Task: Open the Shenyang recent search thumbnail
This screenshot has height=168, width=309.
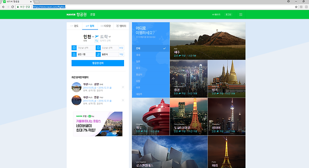Action: (76, 87)
